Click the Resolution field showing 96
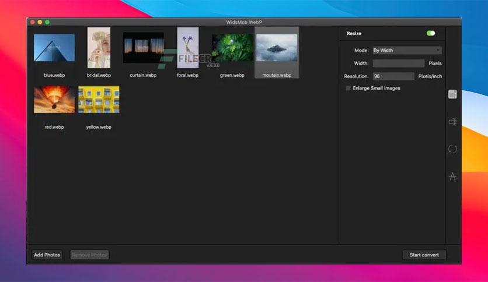This screenshot has width=488, height=282. [x=393, y=76]
